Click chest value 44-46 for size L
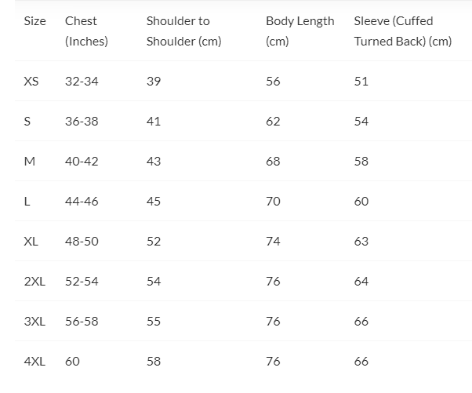Image resolution: width=472 pixels, height=393 pixels. click(x=82, y=202)
